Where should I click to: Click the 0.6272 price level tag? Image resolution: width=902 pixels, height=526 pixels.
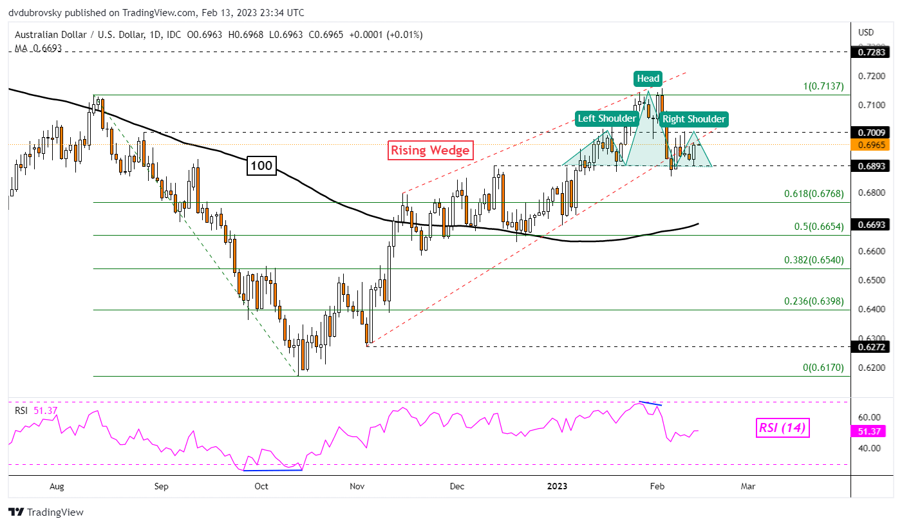click(870, 346)
